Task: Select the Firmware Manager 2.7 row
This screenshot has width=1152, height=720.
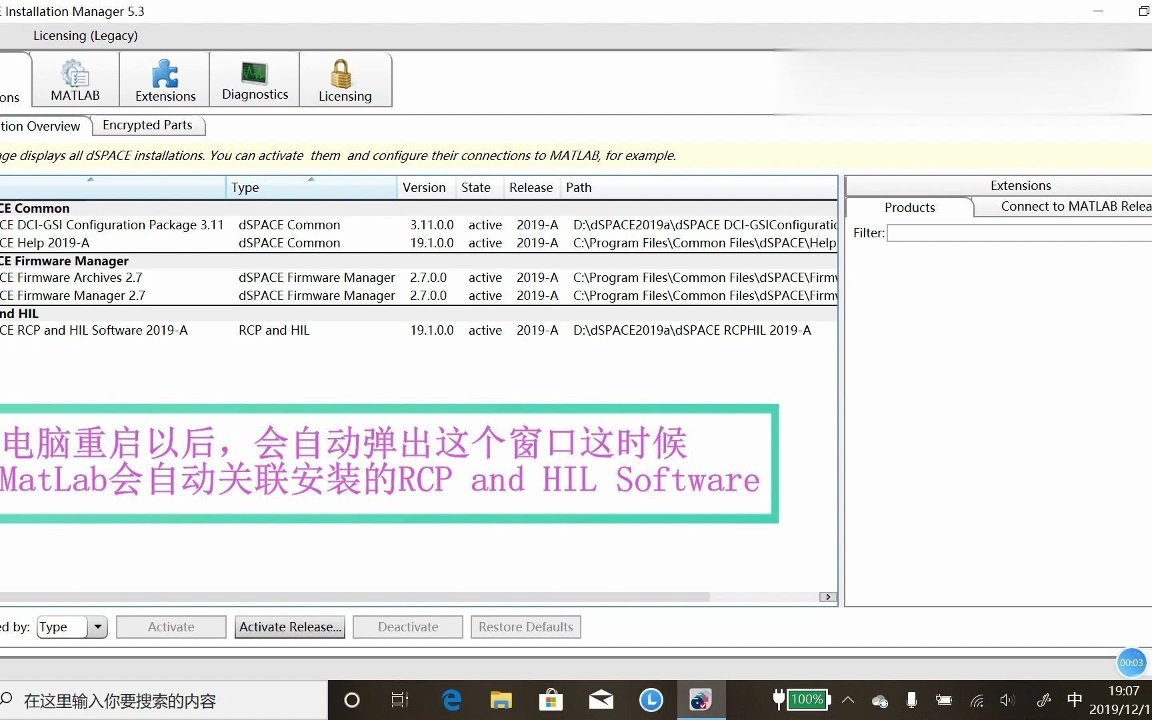Action: (418, 295)
